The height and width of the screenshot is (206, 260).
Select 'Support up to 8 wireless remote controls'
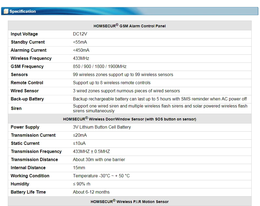(112, 83)
